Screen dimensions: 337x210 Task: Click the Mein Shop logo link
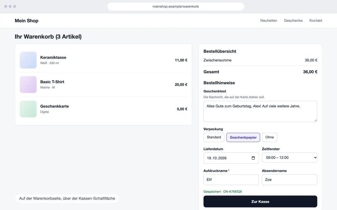click(x=27, y=21)
